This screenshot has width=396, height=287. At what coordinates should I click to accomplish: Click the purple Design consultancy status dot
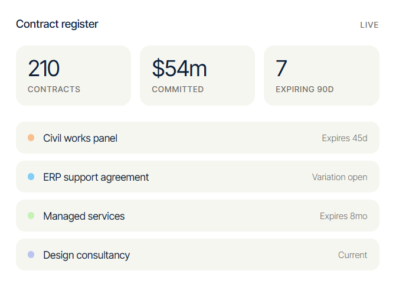31,255
